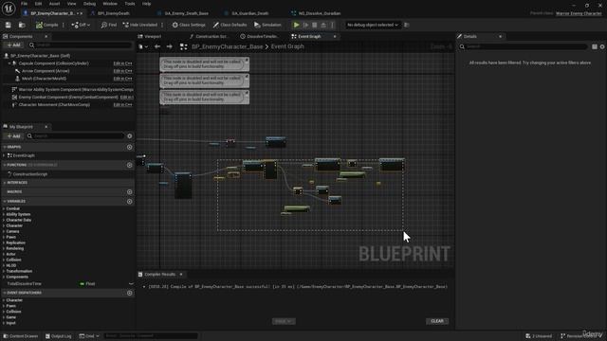Viewport: 607px width, 341px height.
Task: Click the icon beside the debug object dropdown
Action: point(407,25)
